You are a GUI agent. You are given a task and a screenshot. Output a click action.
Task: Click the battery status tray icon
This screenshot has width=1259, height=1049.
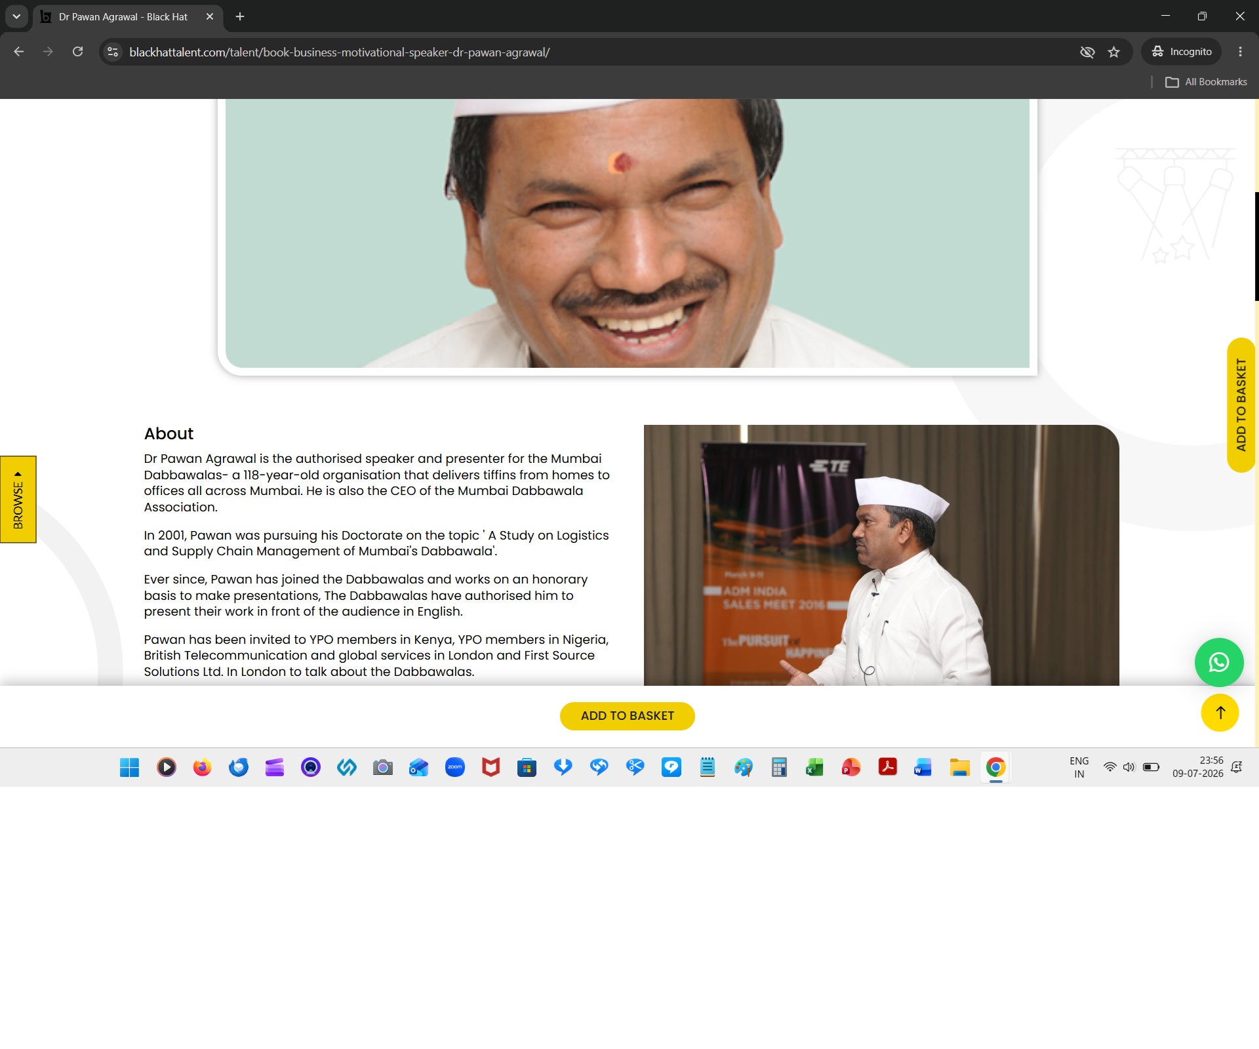point(1151,767)
